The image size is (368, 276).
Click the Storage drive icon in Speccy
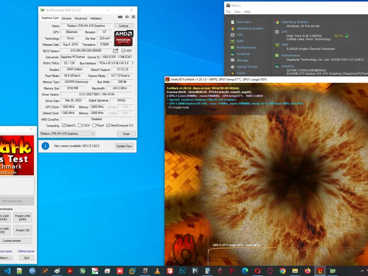232,60
